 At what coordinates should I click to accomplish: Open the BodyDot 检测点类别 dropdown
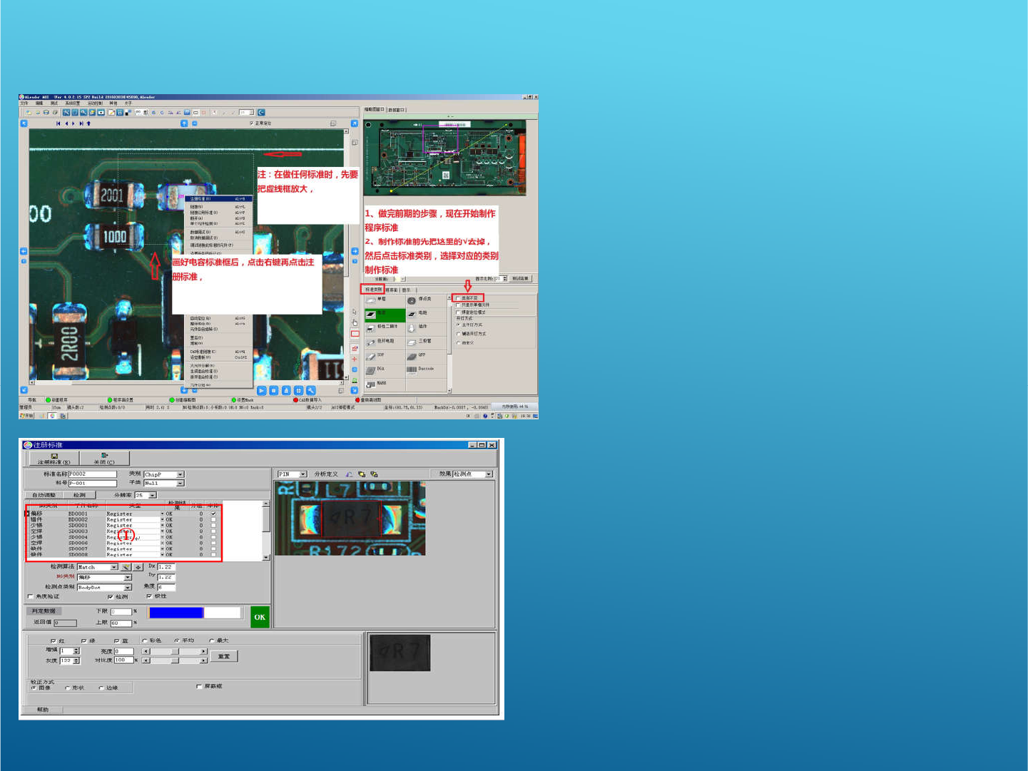tap(127, 587)
